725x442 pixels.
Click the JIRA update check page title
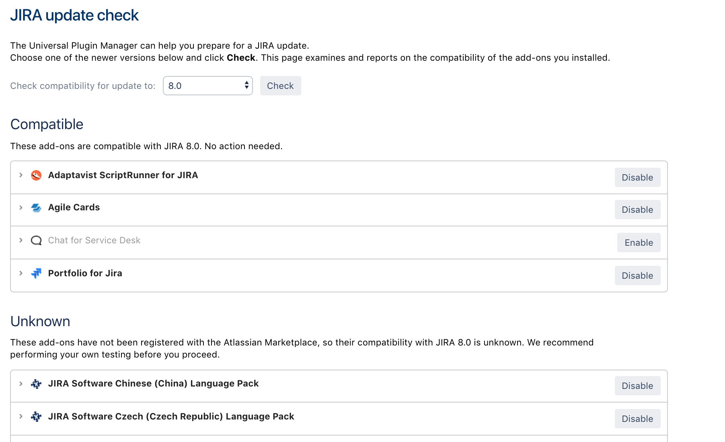[x=74, y=15]
